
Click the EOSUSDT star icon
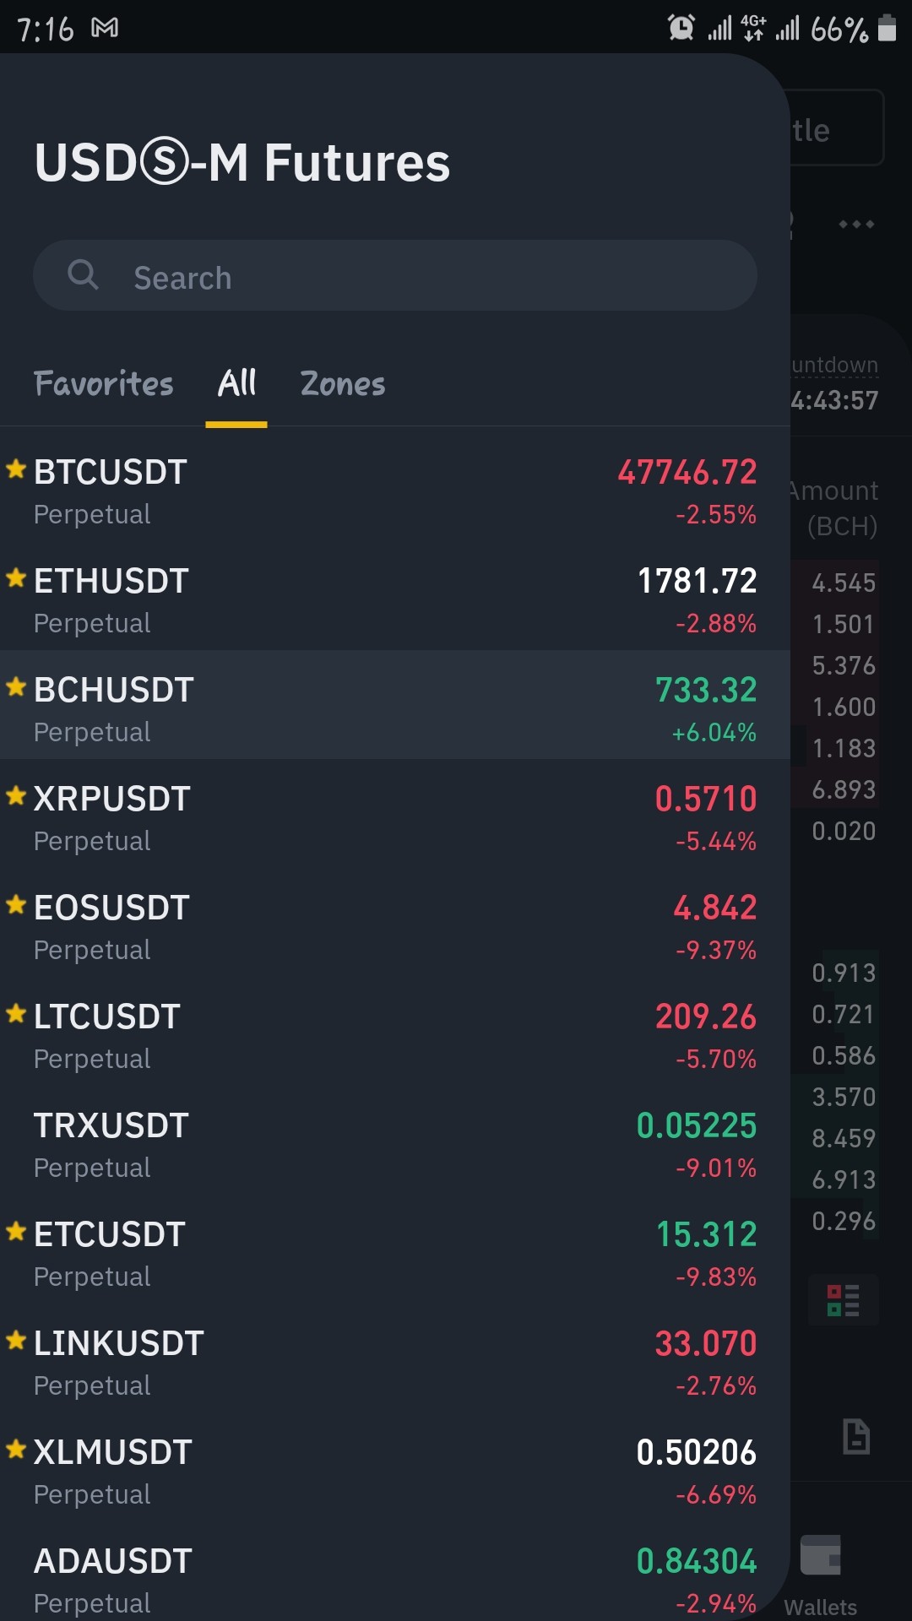point(16,904)
